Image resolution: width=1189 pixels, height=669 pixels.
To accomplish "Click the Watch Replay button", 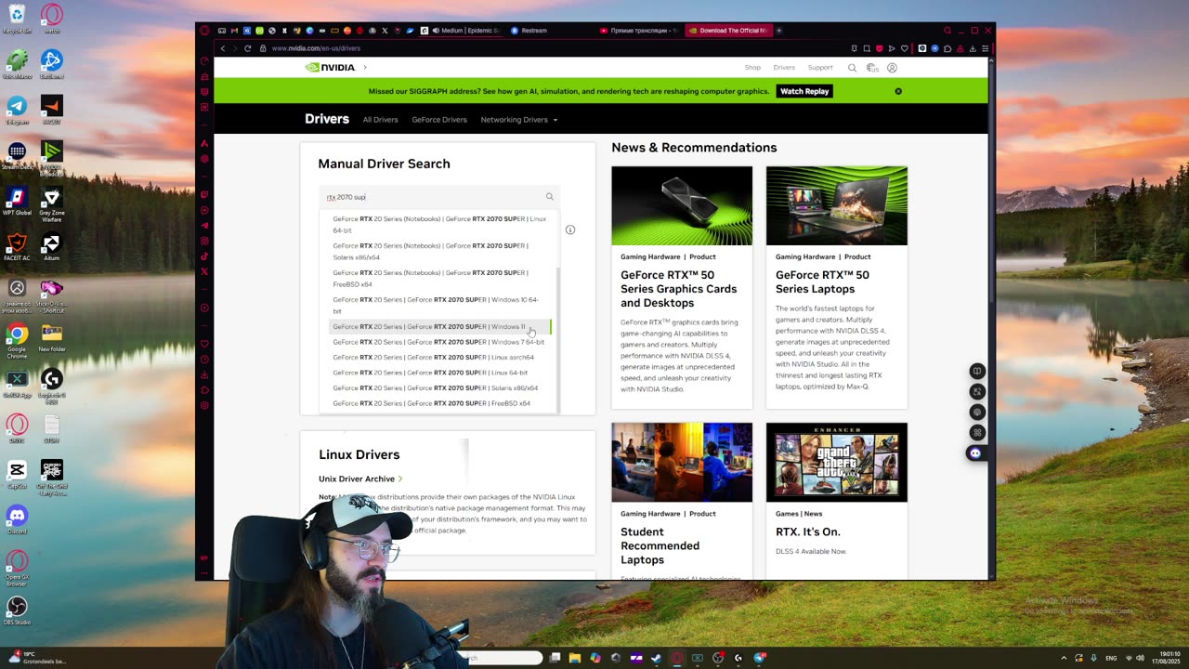I will [804, 91].
